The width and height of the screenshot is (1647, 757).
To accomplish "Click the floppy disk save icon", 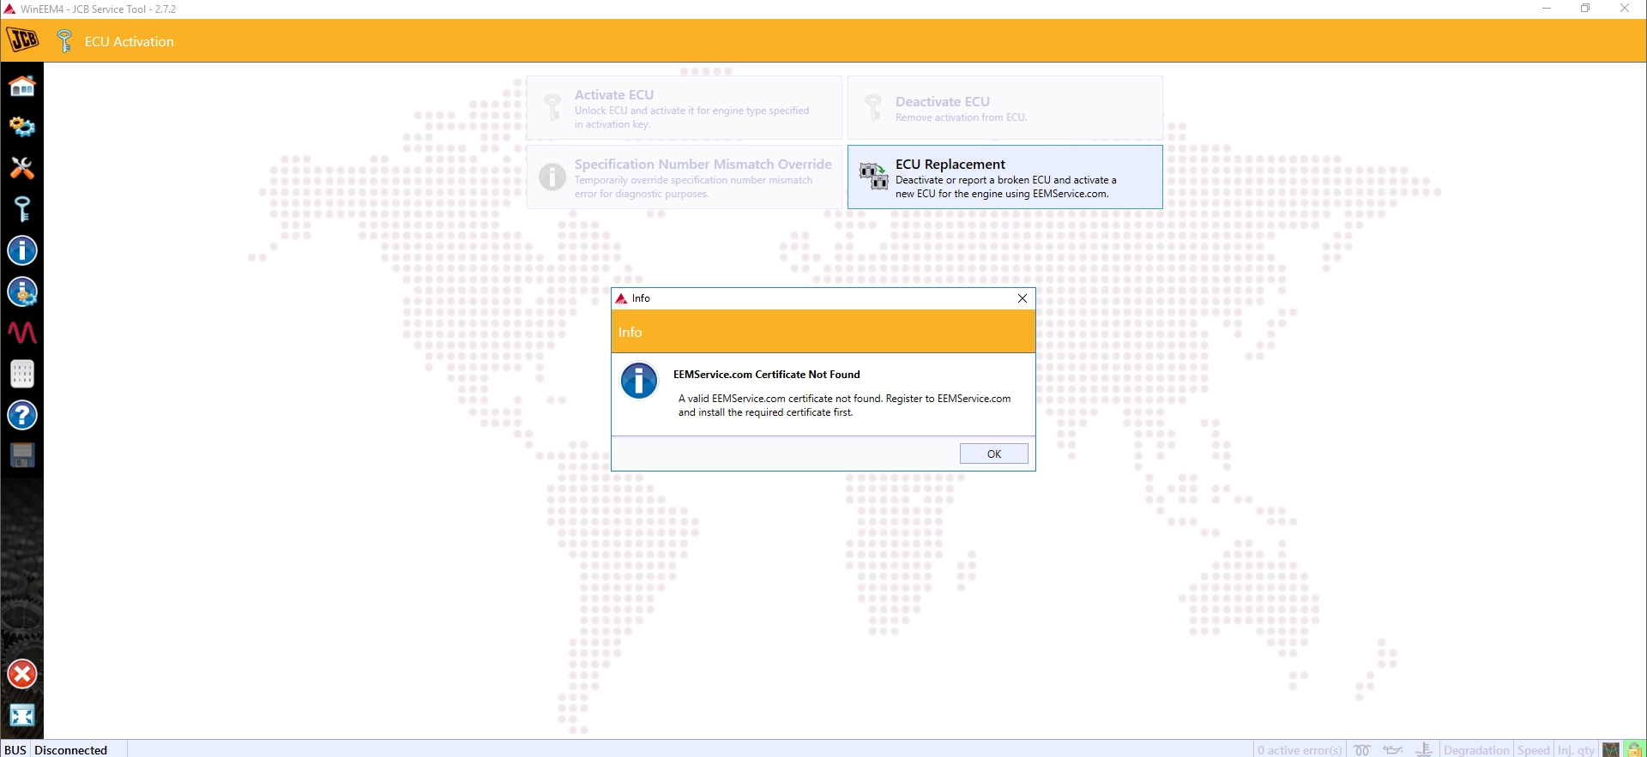I will click(x=22, y=455).
